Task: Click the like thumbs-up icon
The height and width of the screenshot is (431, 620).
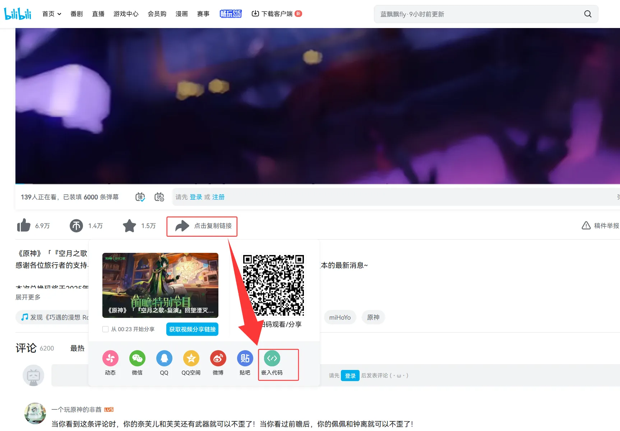Action: coord(24,226)
